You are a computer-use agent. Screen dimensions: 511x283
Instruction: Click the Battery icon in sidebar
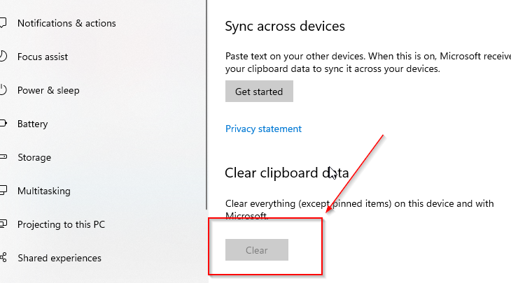[x=3, y=124]
